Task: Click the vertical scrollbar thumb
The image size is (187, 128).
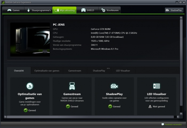Action: point(181,62)
